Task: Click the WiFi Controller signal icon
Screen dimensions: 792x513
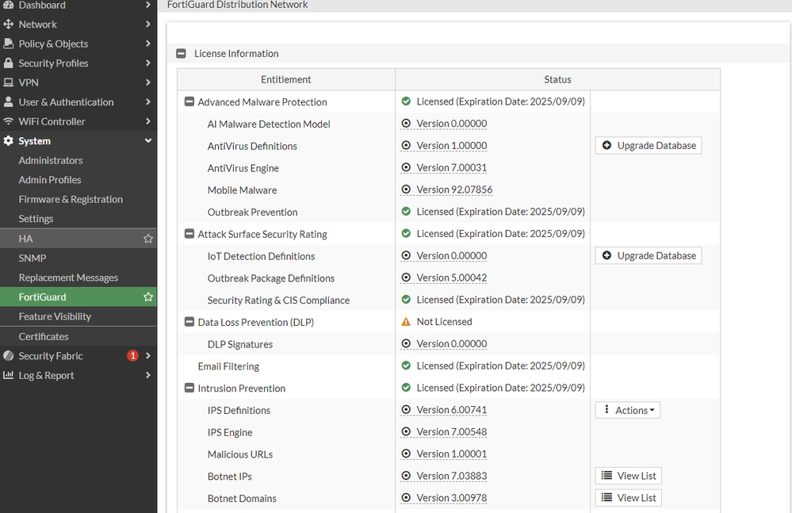Action: click(x=8, y=121)
